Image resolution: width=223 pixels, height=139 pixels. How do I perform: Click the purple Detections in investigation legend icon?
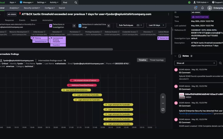[50, 26]
